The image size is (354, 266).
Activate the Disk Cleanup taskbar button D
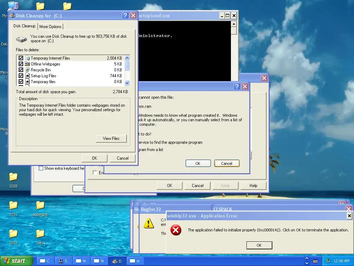117,261
